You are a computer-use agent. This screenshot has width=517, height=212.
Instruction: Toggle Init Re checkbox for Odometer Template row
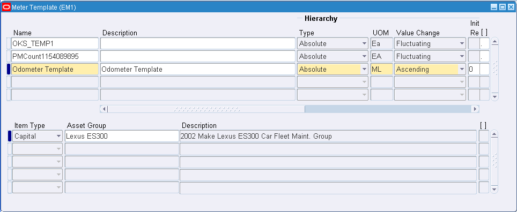click(x=474, y=69)
